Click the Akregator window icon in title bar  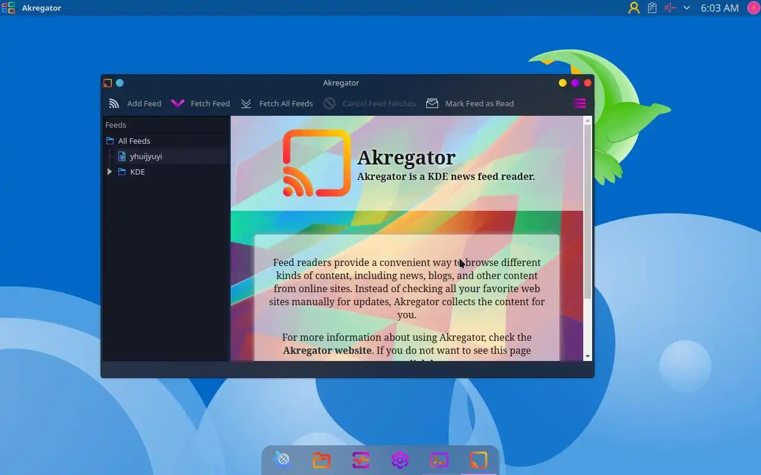(108, 83)
